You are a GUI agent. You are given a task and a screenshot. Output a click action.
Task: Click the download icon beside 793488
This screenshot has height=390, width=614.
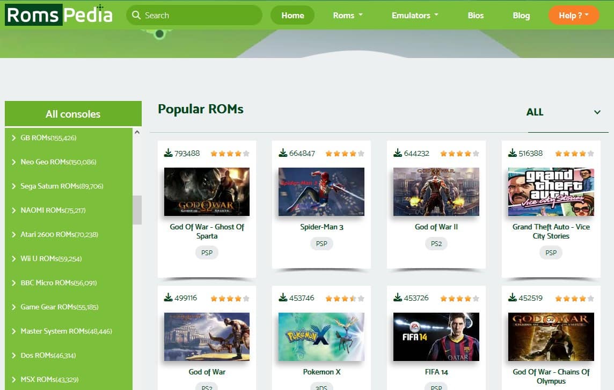(169, 153)
